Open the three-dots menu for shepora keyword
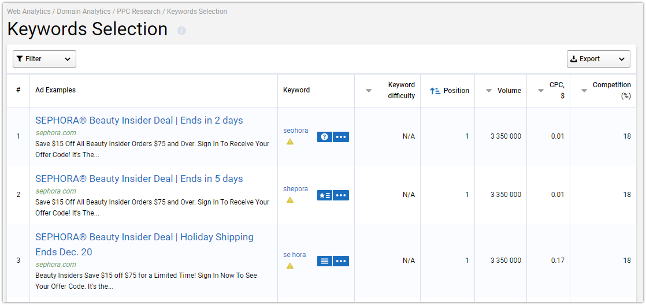This screenshot has height=305, width=646. 341,195
